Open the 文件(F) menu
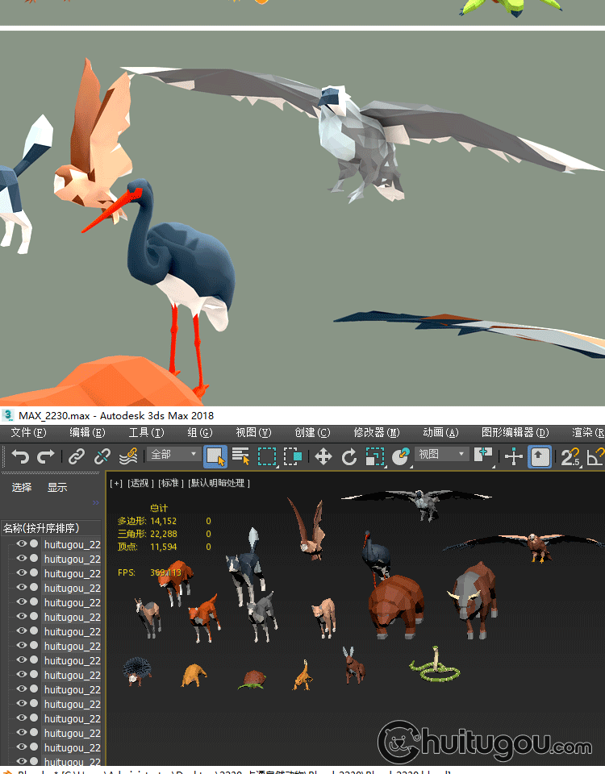The width and height of the screenshot is (605, 774). coord(28,433)
